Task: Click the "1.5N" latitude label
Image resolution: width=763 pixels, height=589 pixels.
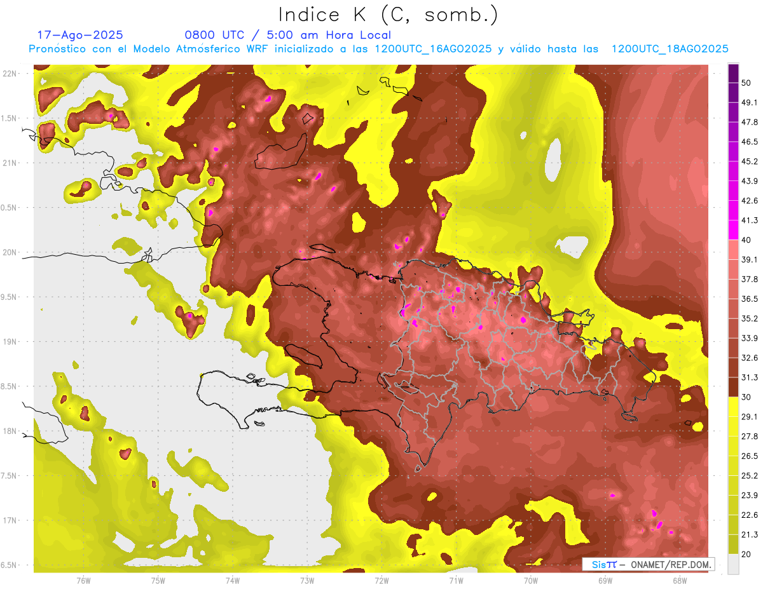Action: pos(9,118)
